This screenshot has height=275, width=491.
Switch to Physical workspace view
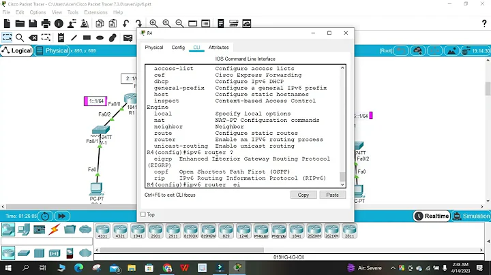(x=52, y=50)
